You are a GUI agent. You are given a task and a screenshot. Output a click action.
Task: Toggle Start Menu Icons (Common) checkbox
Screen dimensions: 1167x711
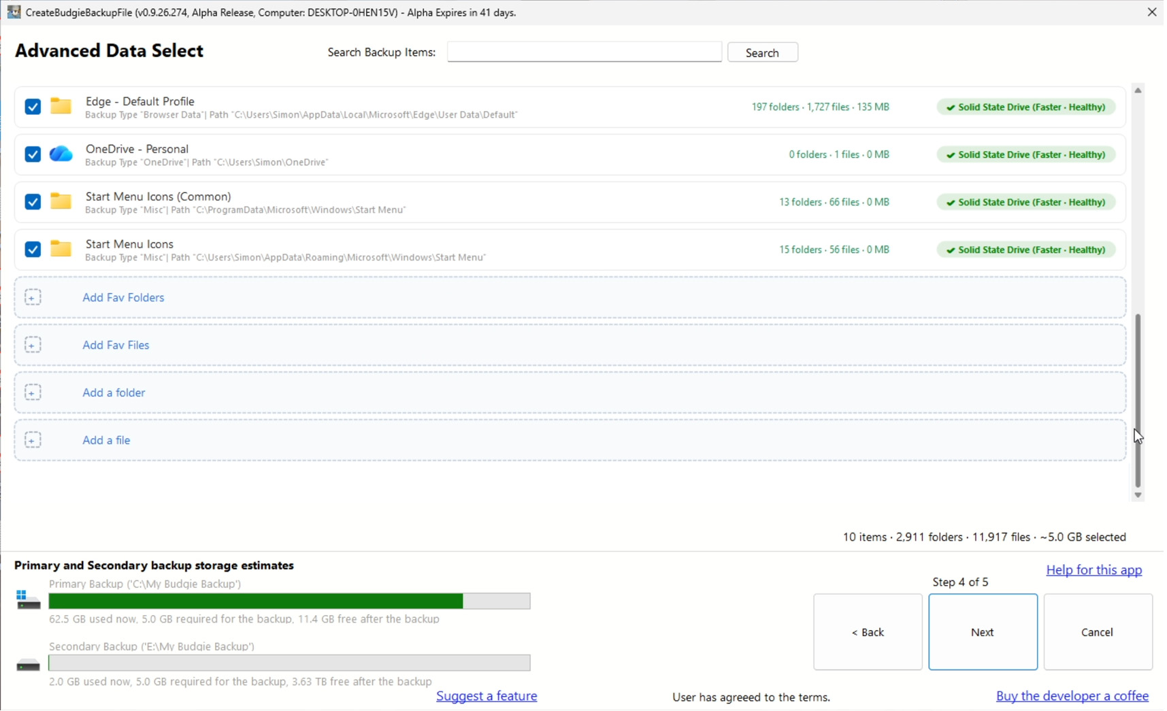(x=33, y=202)
